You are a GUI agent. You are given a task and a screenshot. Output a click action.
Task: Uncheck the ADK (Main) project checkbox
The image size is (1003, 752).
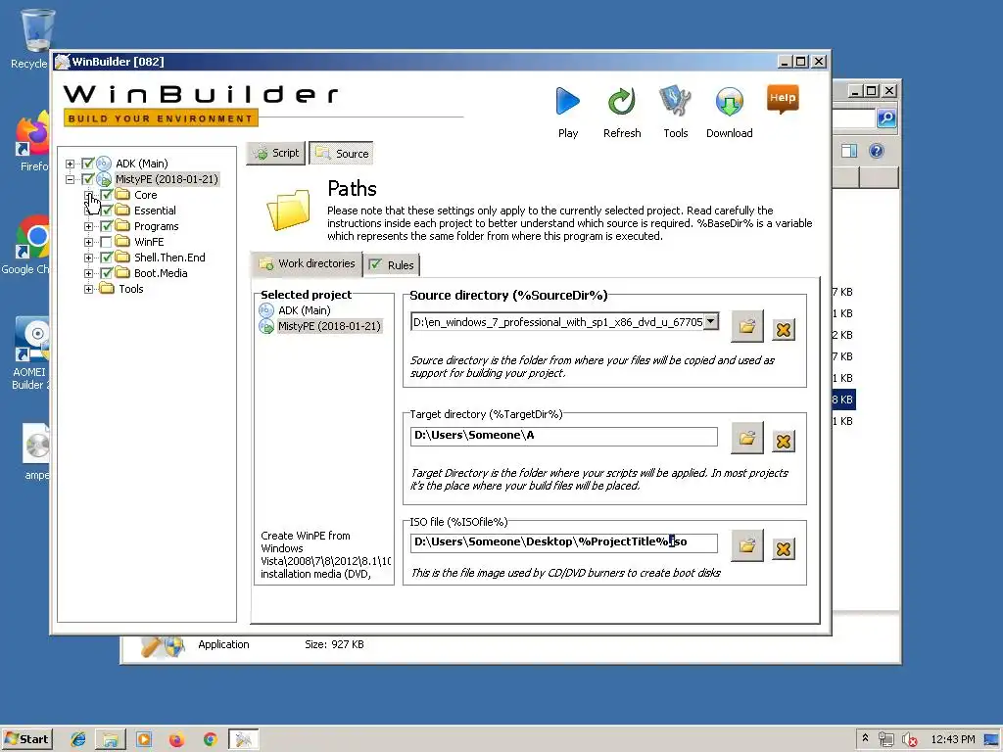pos(87,164)
